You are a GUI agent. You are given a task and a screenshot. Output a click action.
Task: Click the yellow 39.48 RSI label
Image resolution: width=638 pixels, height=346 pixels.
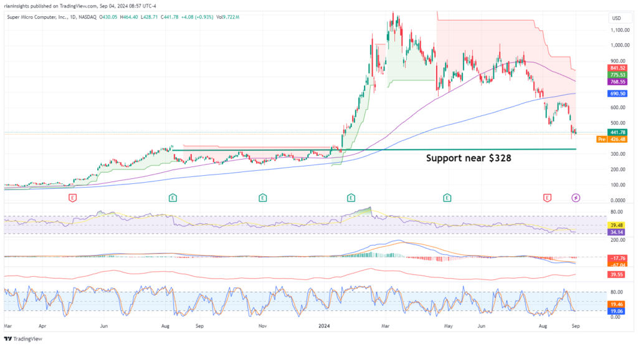(617, 225)
